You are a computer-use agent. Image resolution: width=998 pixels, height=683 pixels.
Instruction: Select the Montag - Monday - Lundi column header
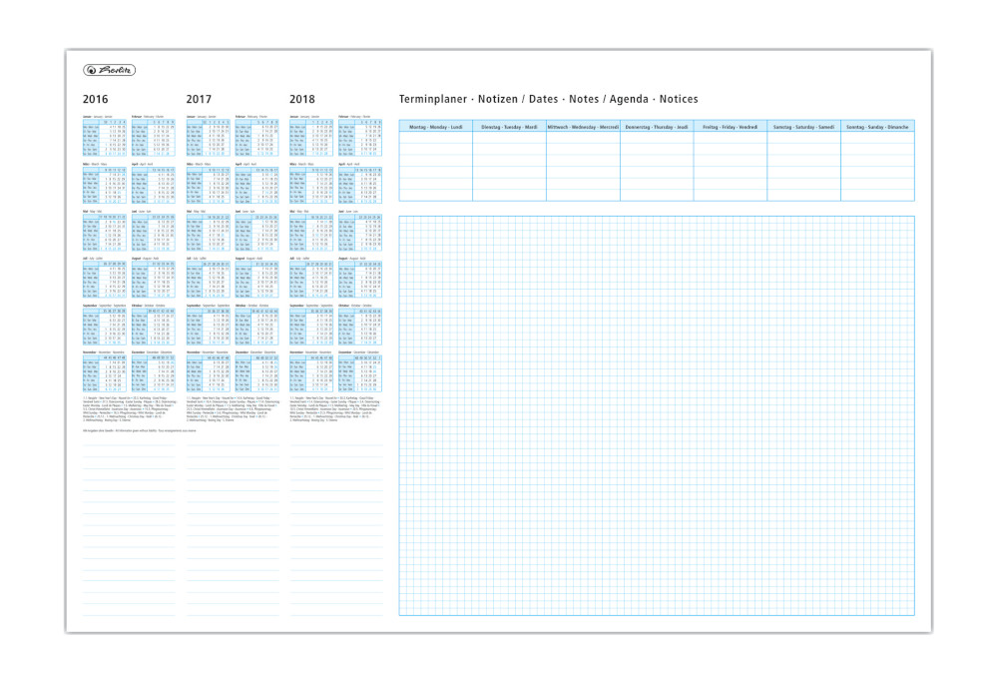click(x=436, y=127)
